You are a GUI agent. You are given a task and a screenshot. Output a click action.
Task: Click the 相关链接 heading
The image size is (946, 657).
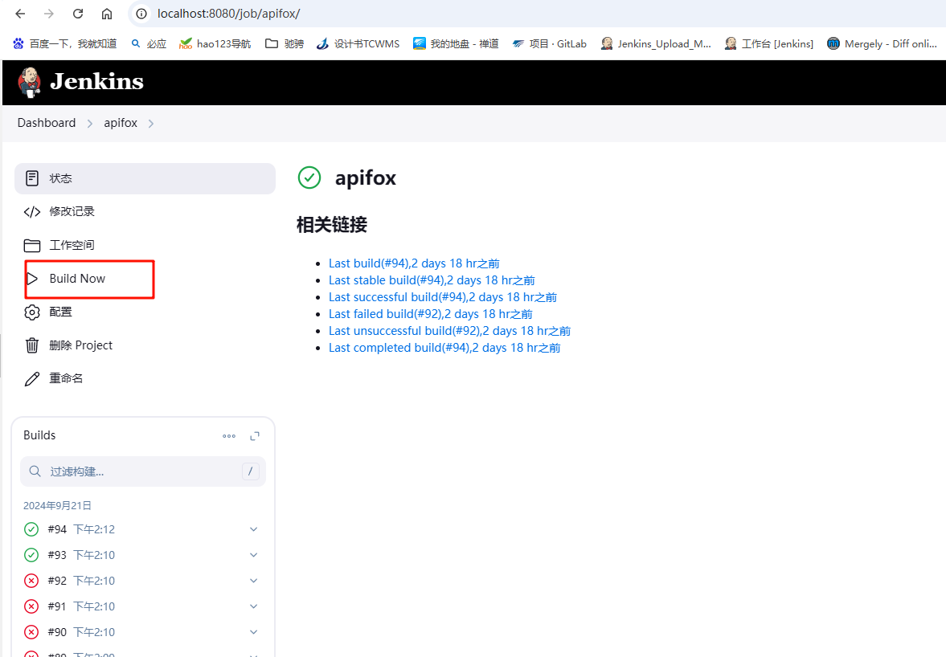click(332, 225)
